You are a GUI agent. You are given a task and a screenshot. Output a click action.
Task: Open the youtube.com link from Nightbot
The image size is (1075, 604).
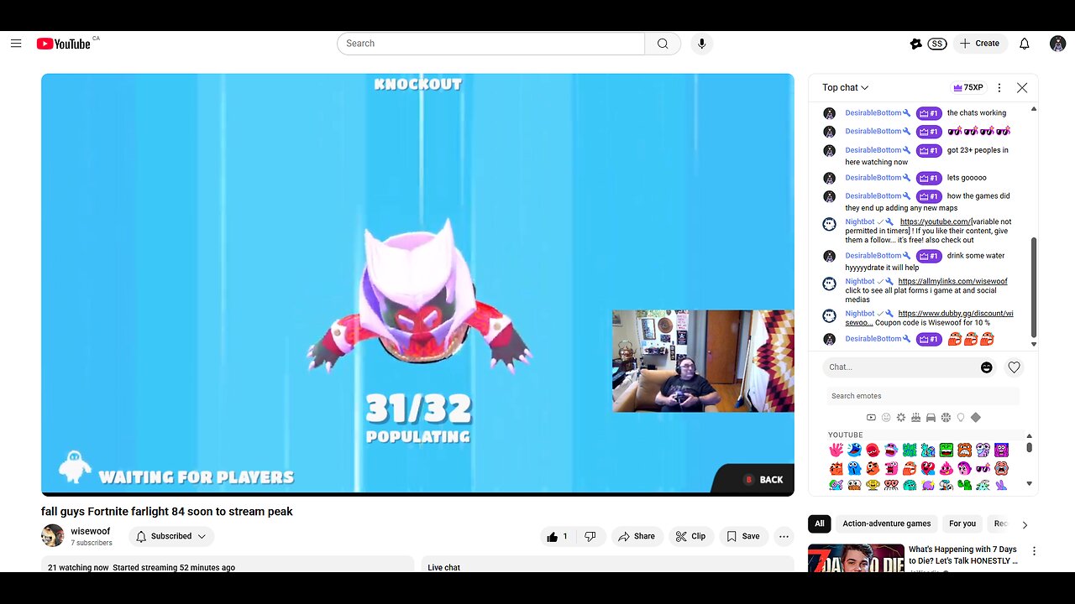936,222
